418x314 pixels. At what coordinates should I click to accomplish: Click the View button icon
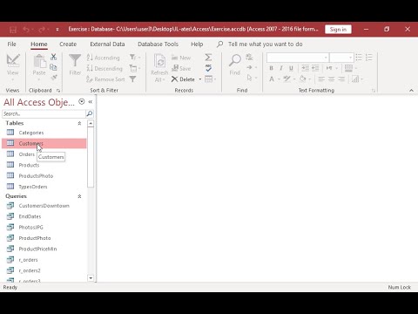click(13, 60)
